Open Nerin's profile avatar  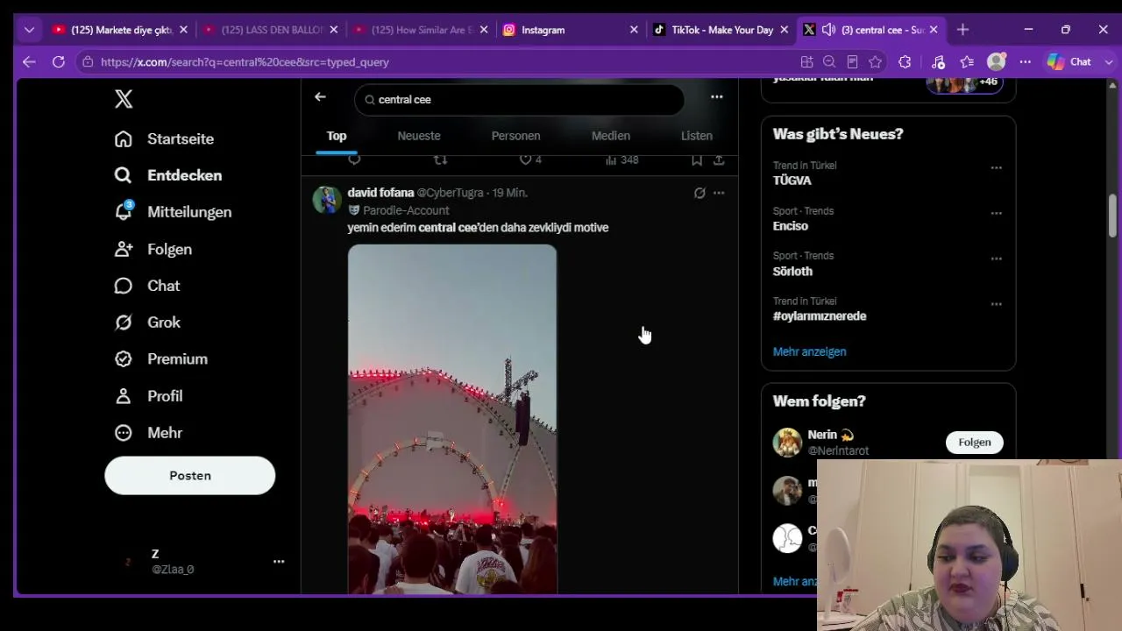787,443
